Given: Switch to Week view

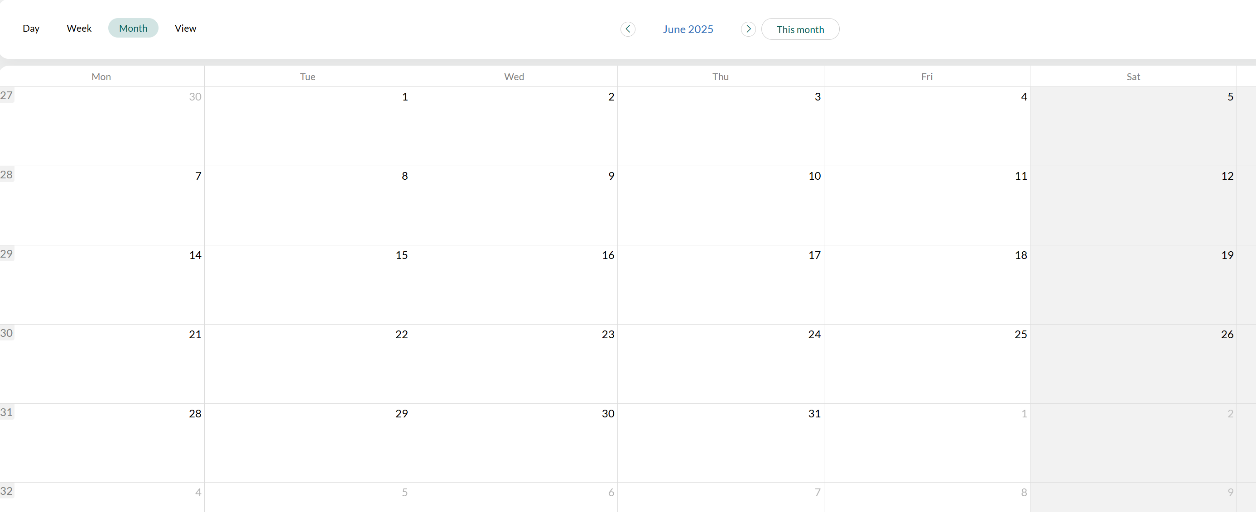Looking at the screenshot, I should tap(79, 28).
